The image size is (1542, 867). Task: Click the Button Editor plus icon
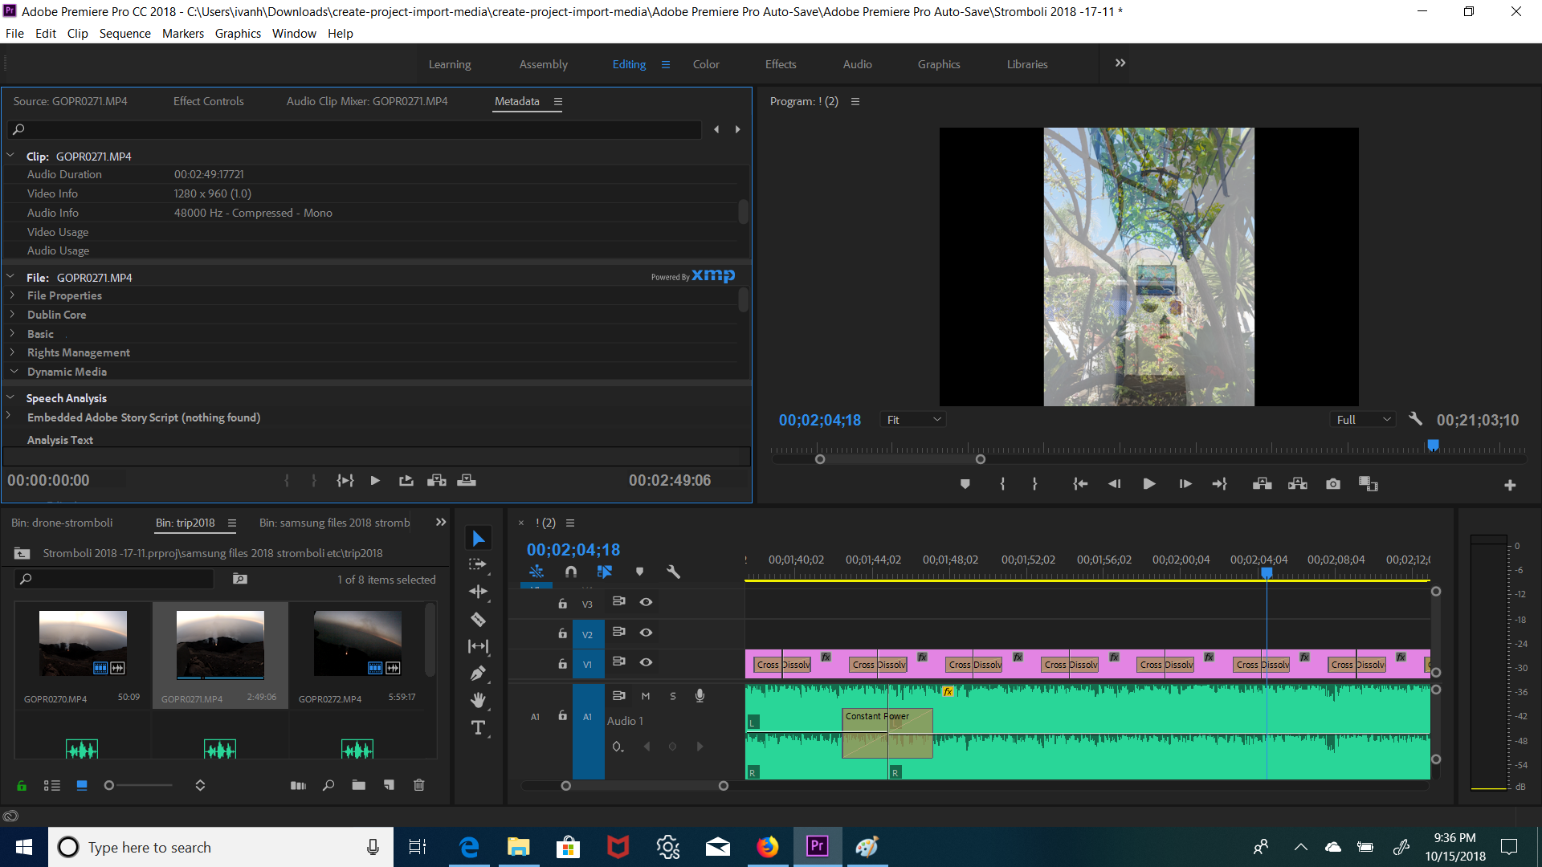[x=1510, y=485]
